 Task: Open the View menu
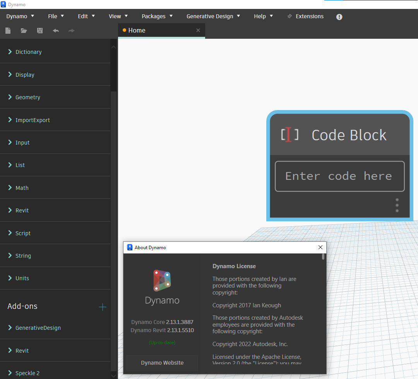pyautogui.click(x=118, y=16)
